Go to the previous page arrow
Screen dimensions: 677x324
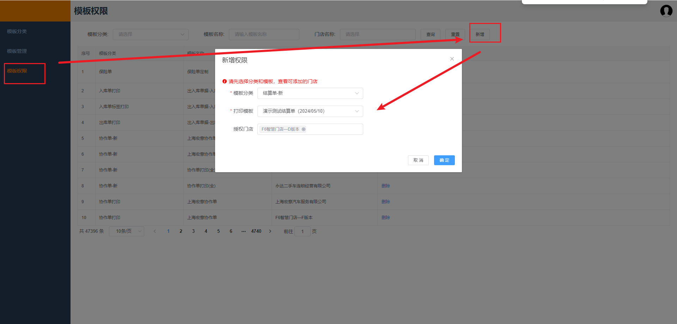tap(155, 231)
